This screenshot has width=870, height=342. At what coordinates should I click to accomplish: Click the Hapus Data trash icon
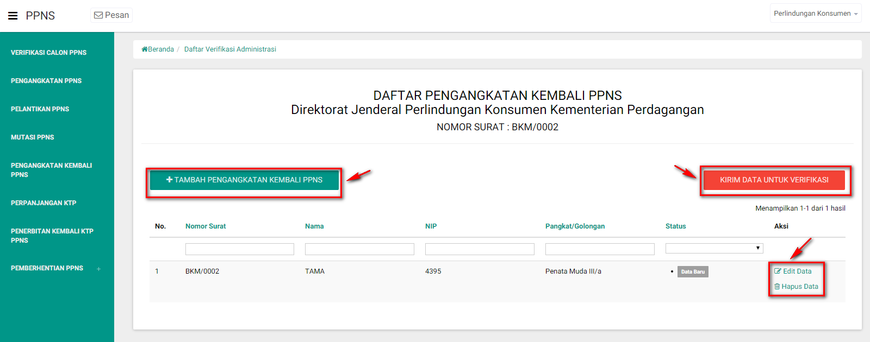click(777, 287)
